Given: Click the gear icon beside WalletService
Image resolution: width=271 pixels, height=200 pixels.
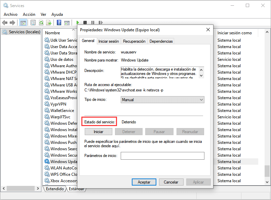Looking at the screenshot, I should pyautogui.click(x=47, y=110).
